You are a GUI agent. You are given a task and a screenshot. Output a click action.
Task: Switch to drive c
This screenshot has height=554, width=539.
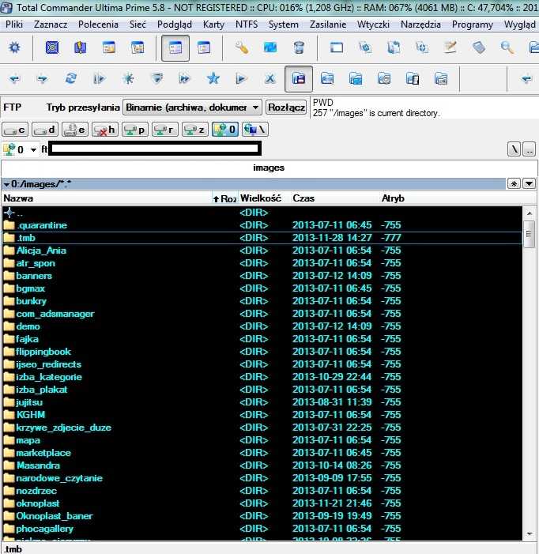point(15,130)
